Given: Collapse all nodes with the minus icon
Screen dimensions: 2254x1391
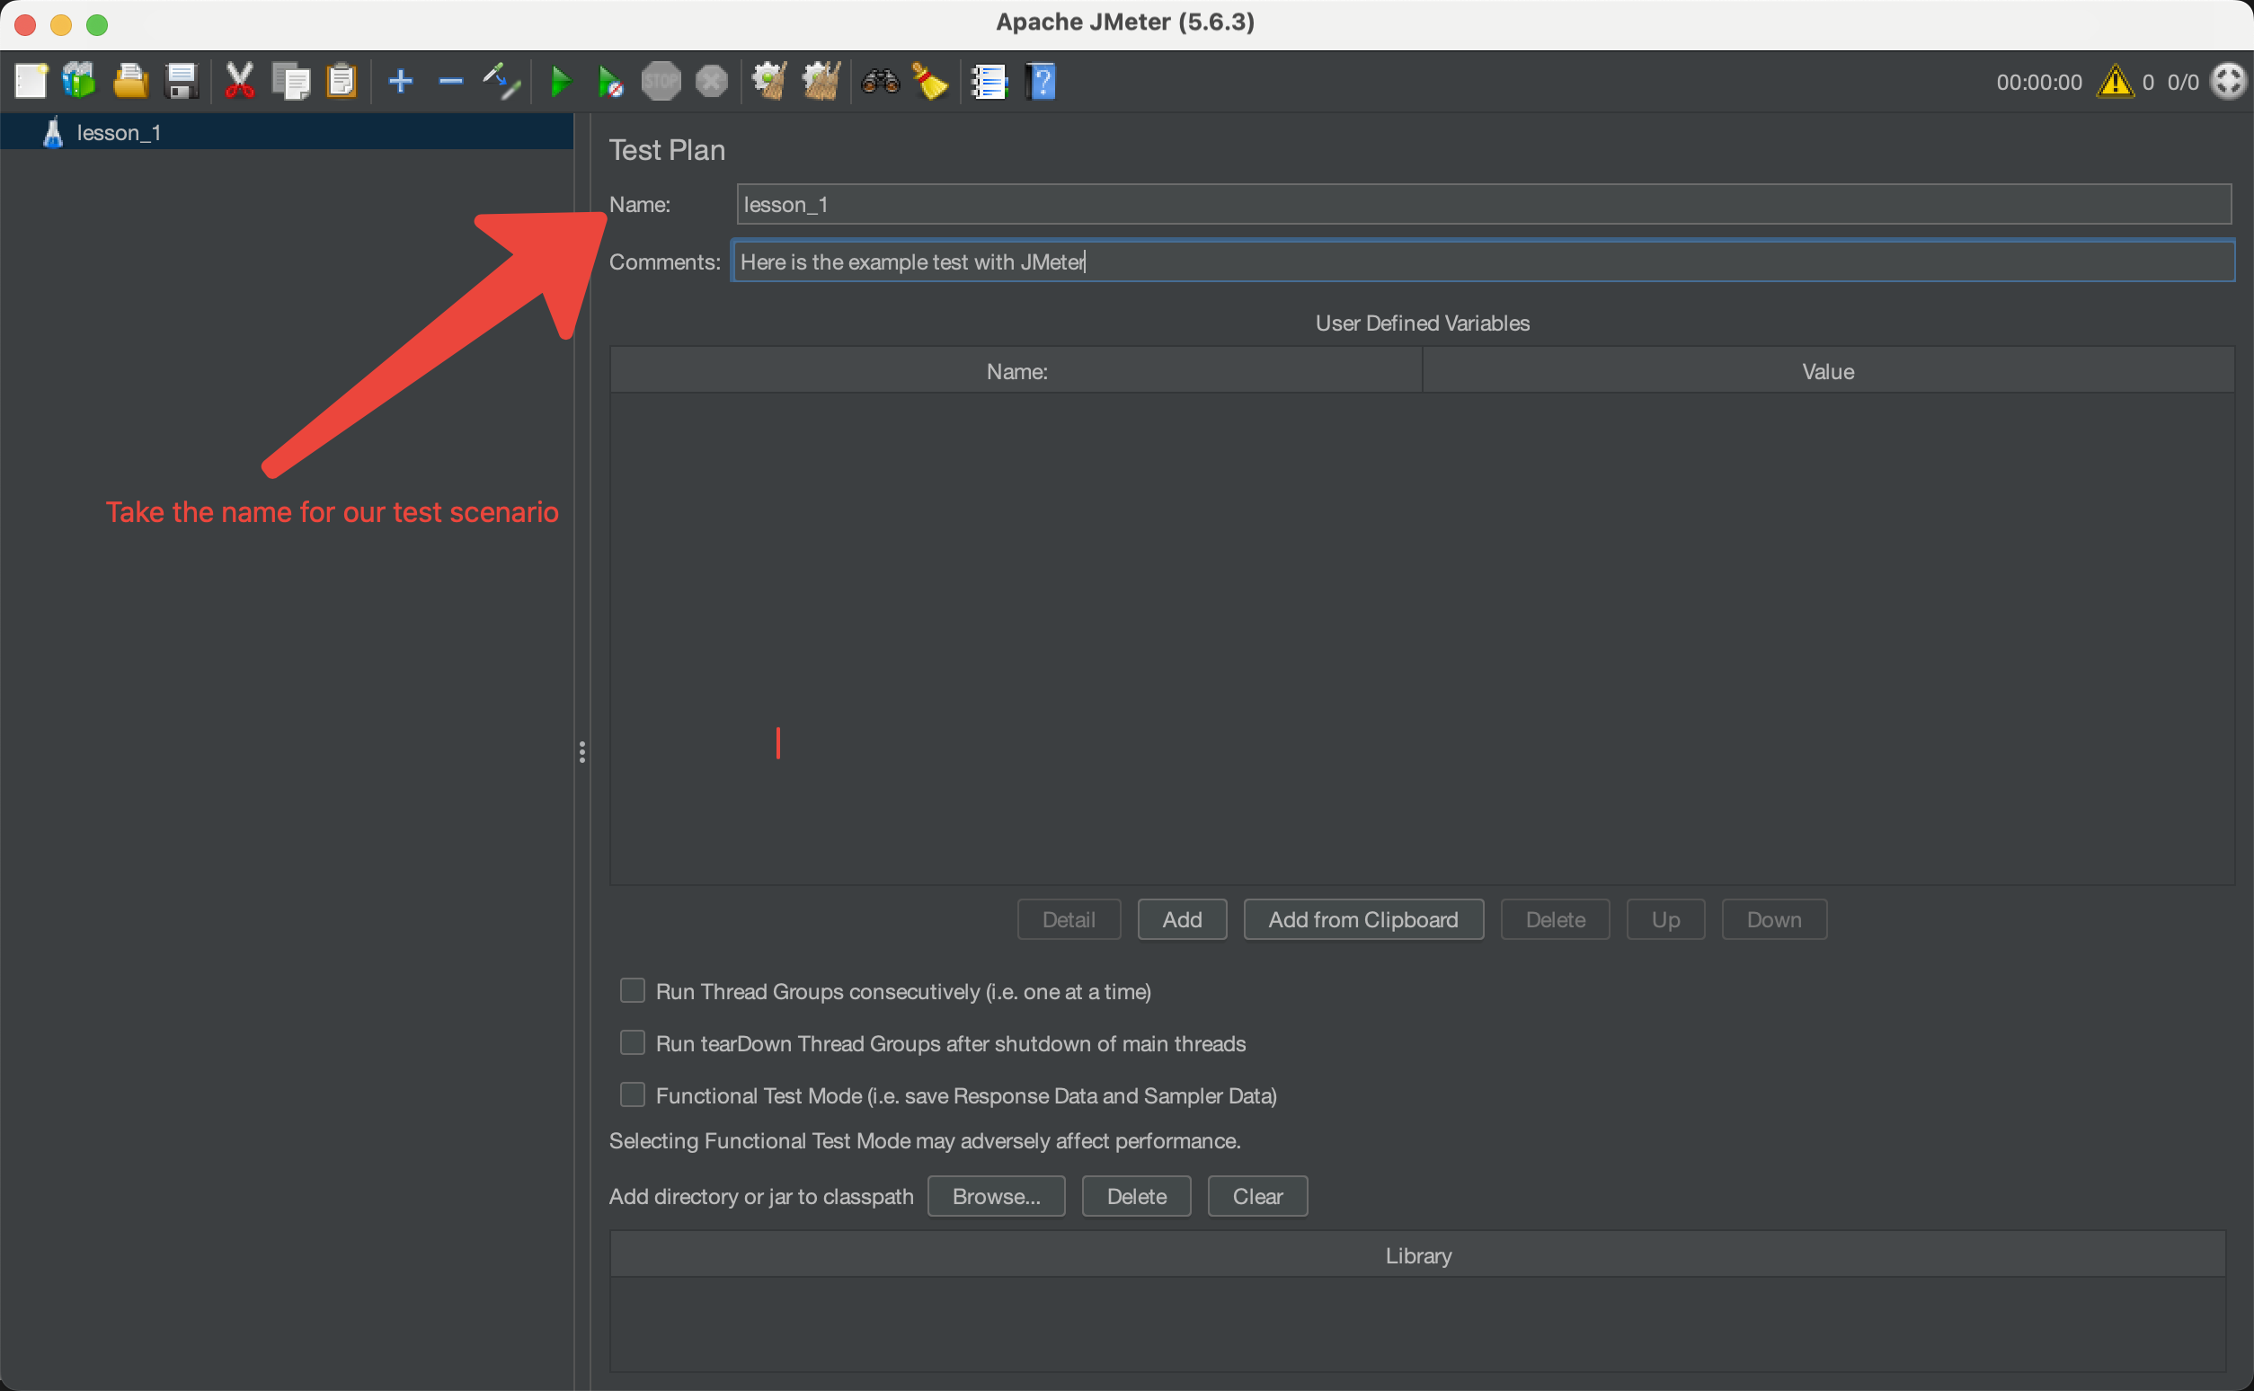Looking at the screenshot, I should pos(450,82).
